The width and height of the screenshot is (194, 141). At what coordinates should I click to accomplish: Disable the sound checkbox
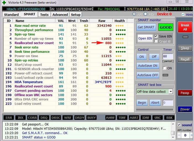[179, 125]
